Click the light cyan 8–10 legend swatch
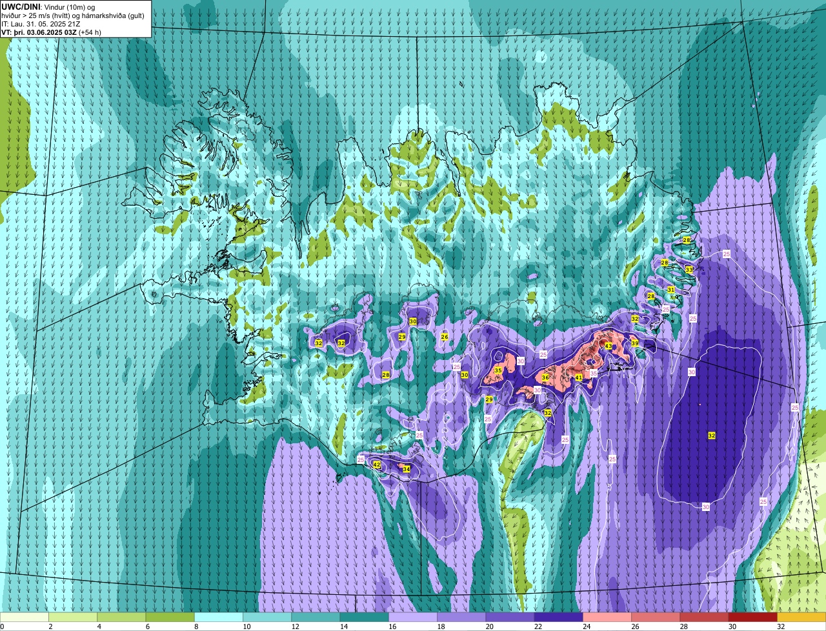 click(219, 617)
